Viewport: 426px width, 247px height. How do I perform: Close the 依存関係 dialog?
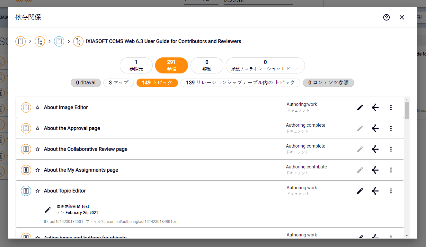pos(402,17)
